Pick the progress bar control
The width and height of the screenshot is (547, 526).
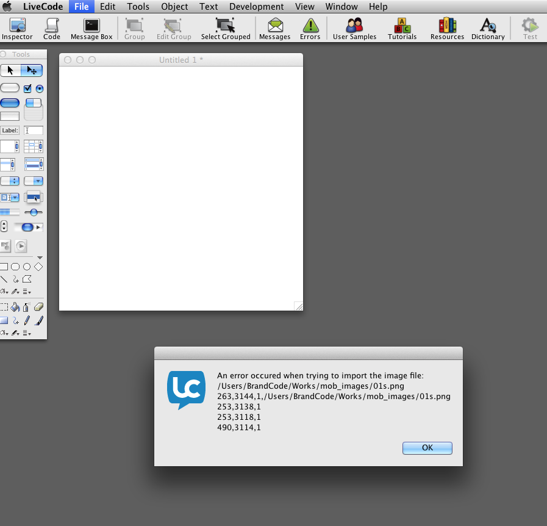pos(10,212)
